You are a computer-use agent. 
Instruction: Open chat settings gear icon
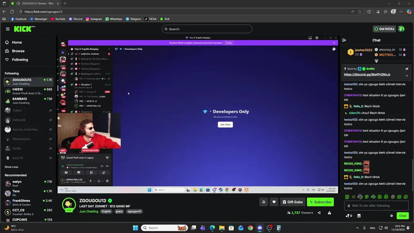pyautogui.click(x=391, y=216)
